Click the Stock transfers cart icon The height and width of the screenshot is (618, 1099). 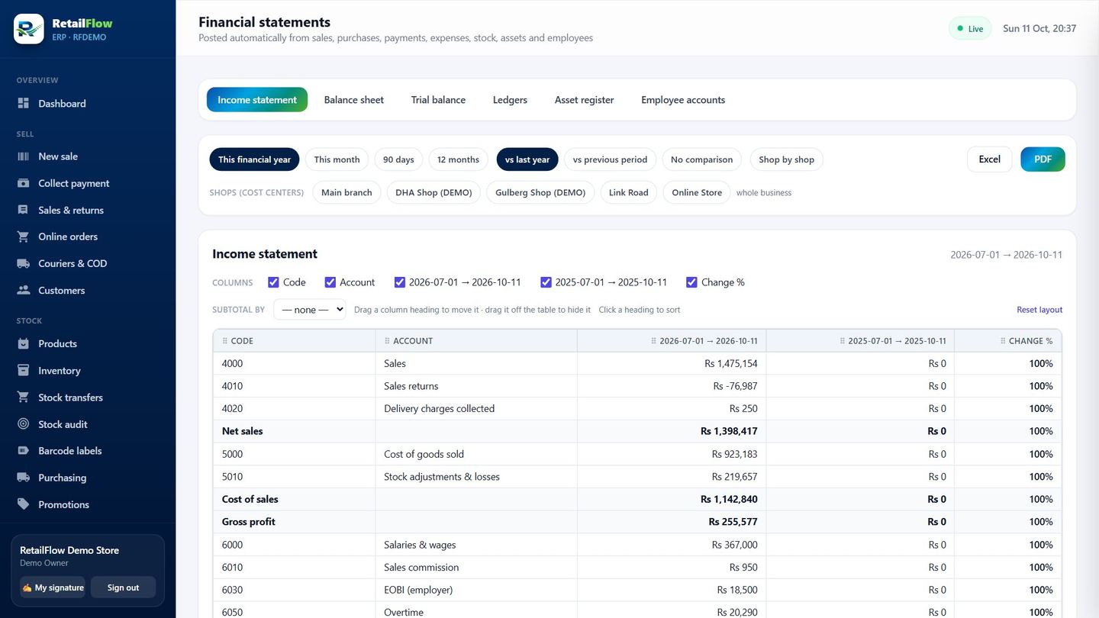coord(24,397)
